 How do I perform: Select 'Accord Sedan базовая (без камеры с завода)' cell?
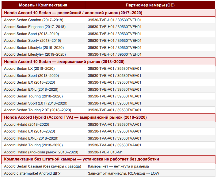[x=43, y=166]
